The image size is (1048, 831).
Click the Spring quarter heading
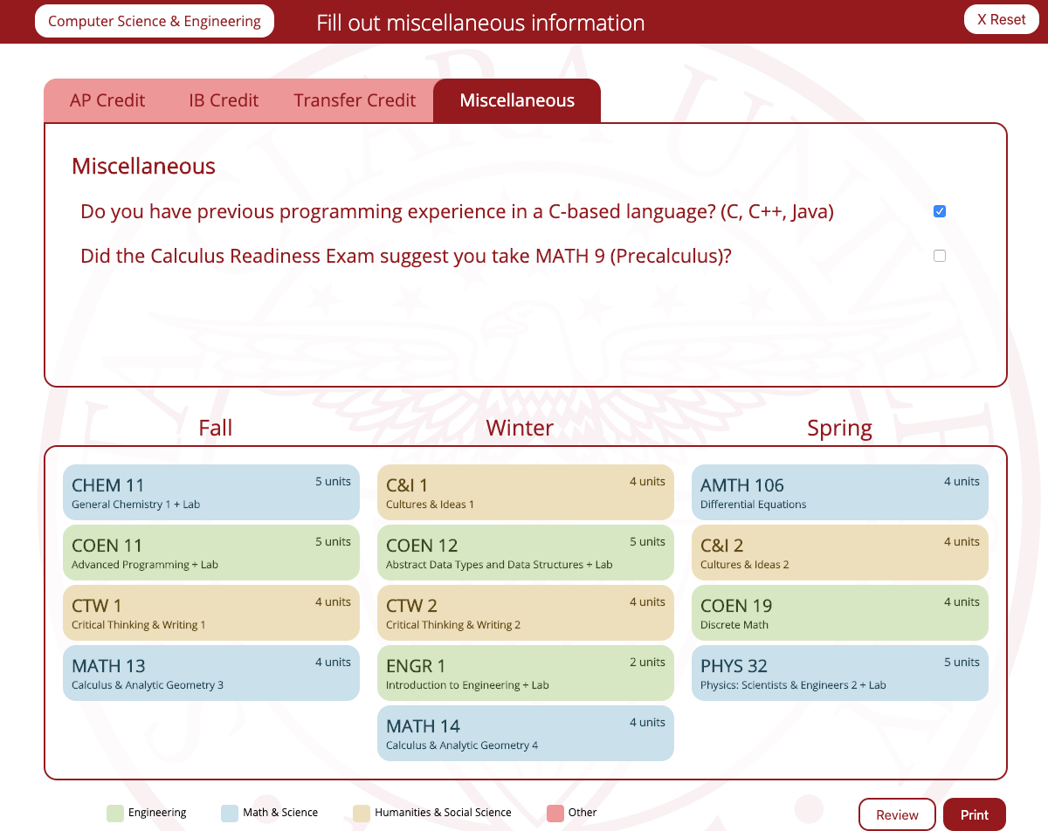[x=839, y=429]
